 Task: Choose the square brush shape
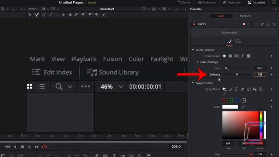[x=248, y=56]
